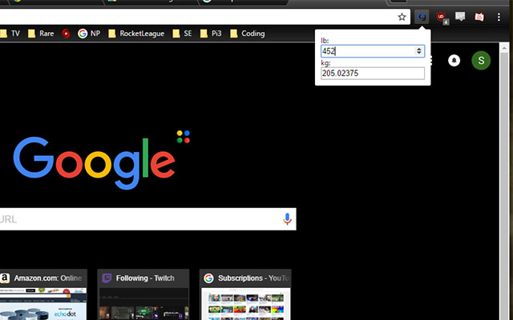Open the S account avatar
Viewport: 513px width, 320px height.
click(x=481, y=61)
